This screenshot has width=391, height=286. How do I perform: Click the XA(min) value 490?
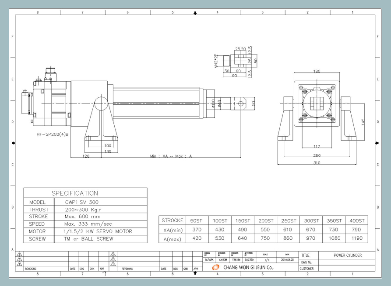click(243, 230)
